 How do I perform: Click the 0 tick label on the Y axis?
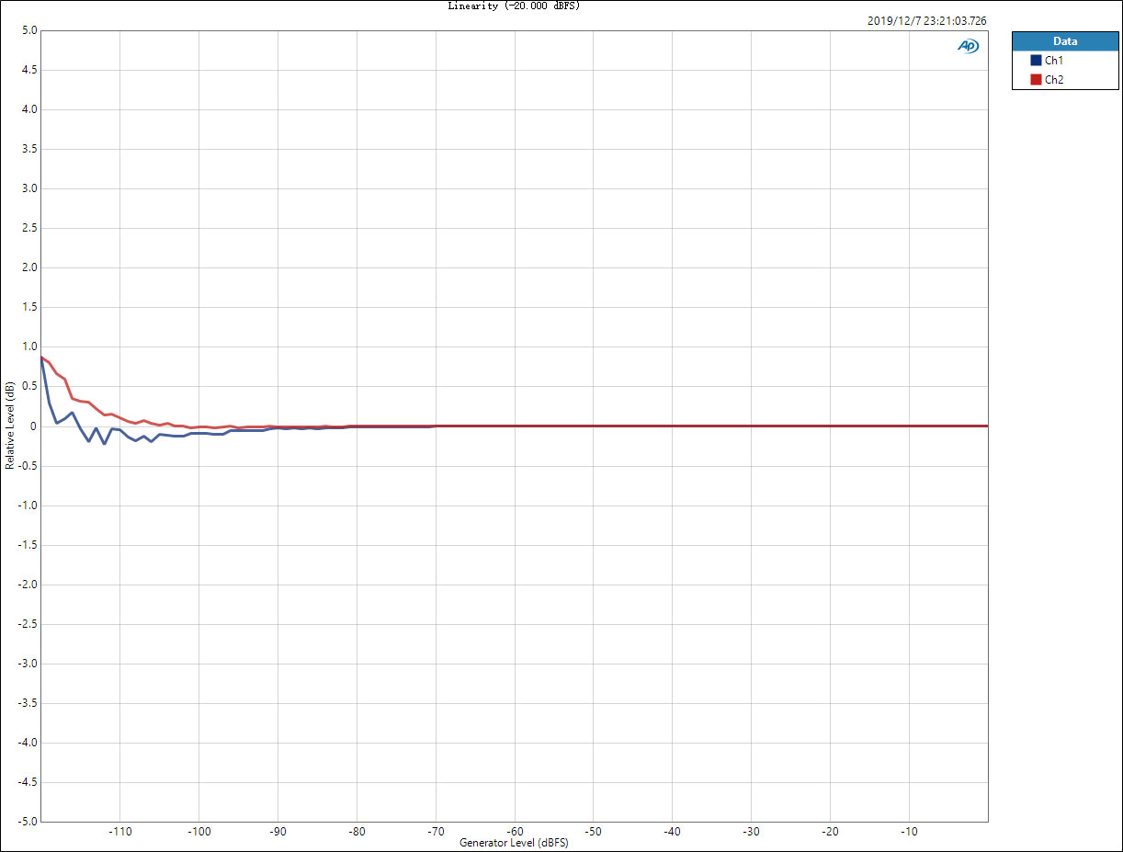(x=34, y=426)
